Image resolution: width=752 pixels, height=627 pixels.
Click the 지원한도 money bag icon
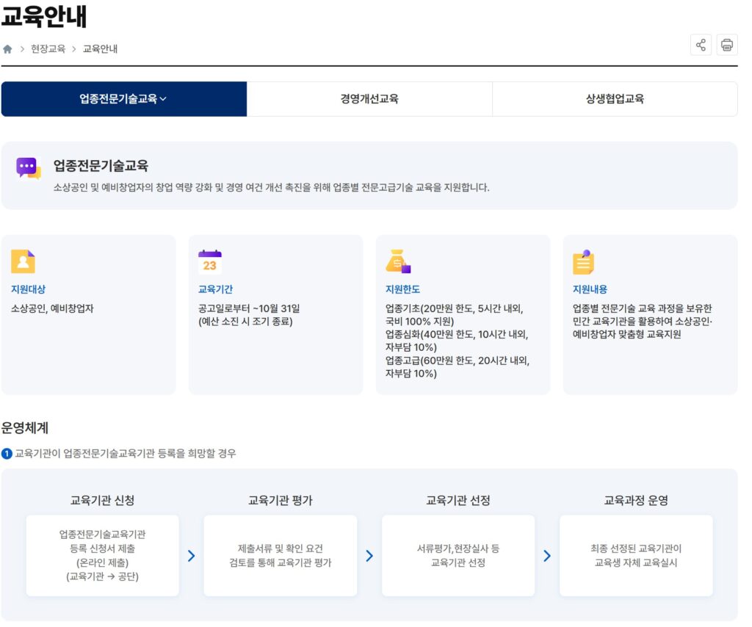point(398,261)
